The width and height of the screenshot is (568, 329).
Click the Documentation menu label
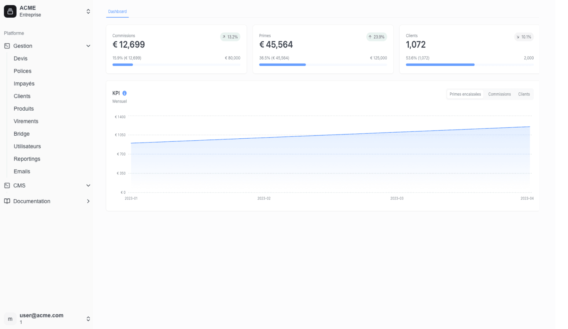pos(32,201)
